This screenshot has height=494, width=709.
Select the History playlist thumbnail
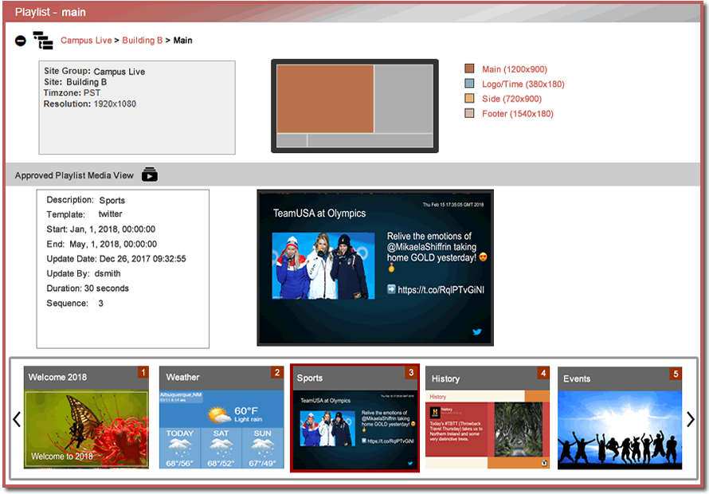pyautogui.click(x=488, y=417)
